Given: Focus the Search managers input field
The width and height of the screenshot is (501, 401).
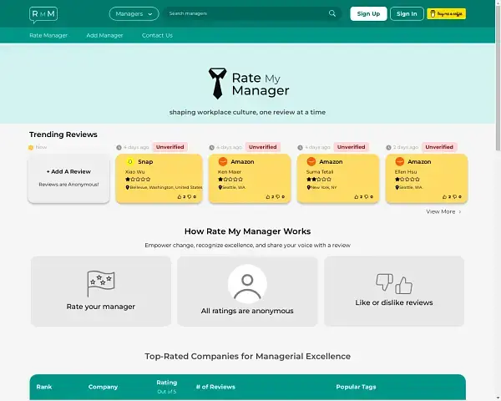Looking at the screenshot, I should 242,13.
